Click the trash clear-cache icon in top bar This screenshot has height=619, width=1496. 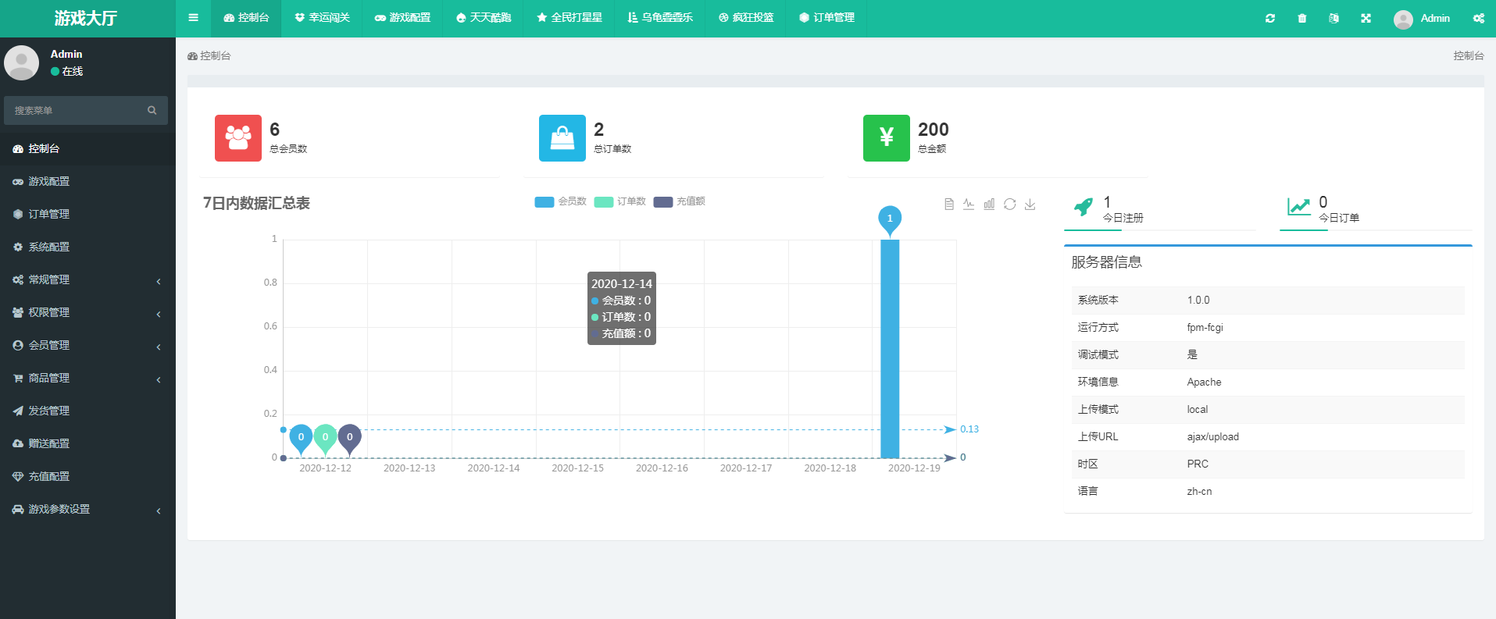coord(1302,18)
